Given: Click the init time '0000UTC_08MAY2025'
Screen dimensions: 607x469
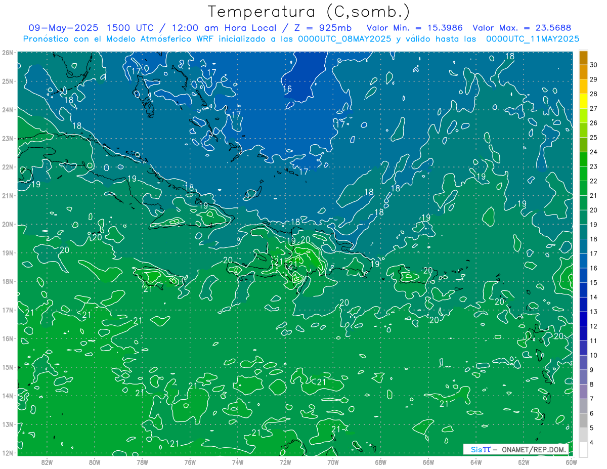Looking at the screenshot, I should coord(344,39).
